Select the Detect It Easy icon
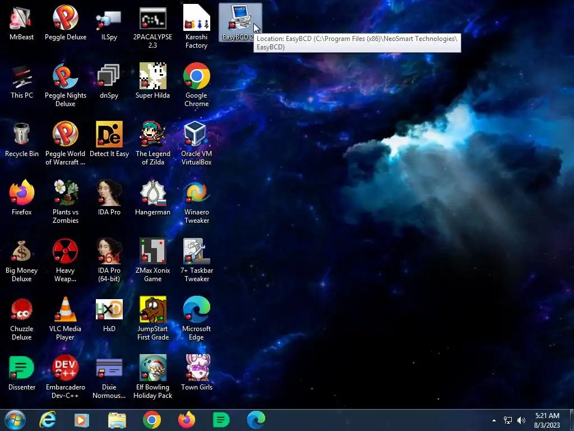 point(109,139)
